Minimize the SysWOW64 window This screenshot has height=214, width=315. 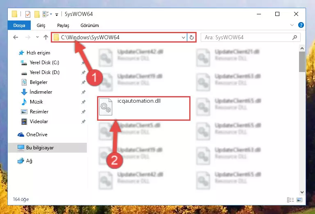pyautogui.click(x=259, y=14)
